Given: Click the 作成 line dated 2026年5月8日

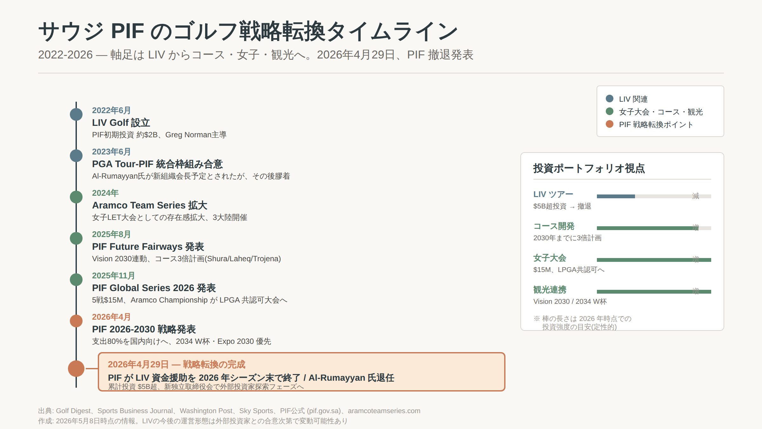Looking at the screenshot, I should [x=193, y=421].
